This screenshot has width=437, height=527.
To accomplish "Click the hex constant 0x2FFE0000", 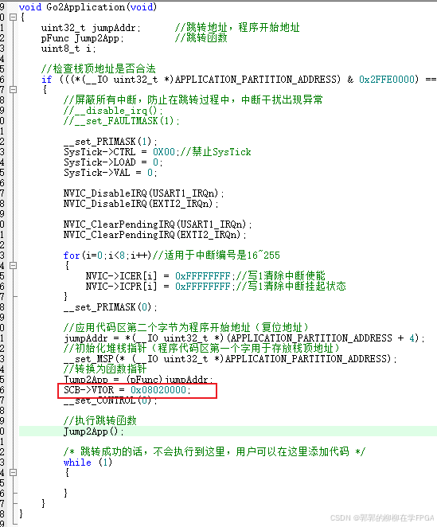I will [387, 80].
